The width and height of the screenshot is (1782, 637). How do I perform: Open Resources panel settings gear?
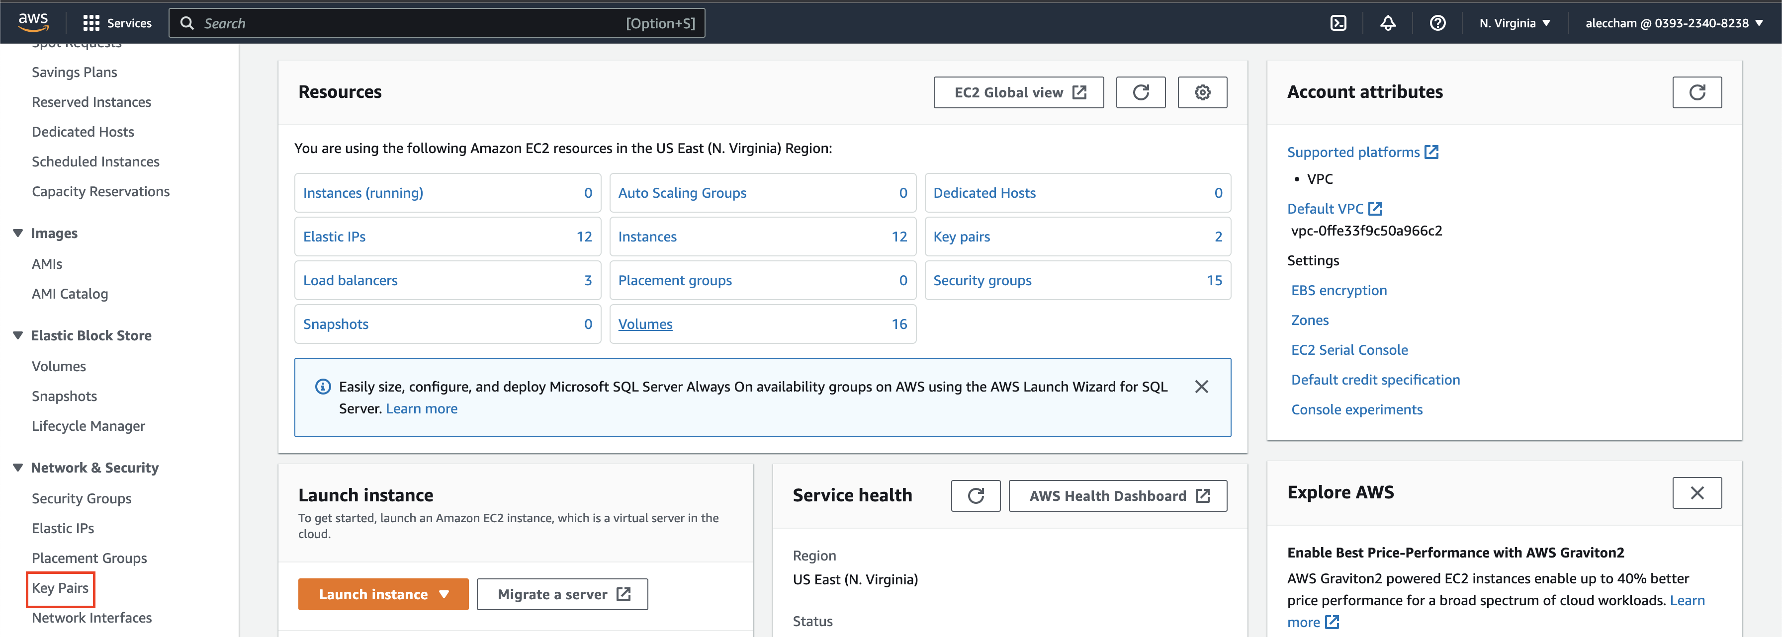pos(1202,93)
